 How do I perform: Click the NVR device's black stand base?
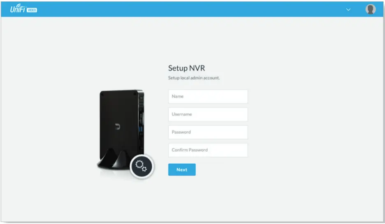[116, 160]
